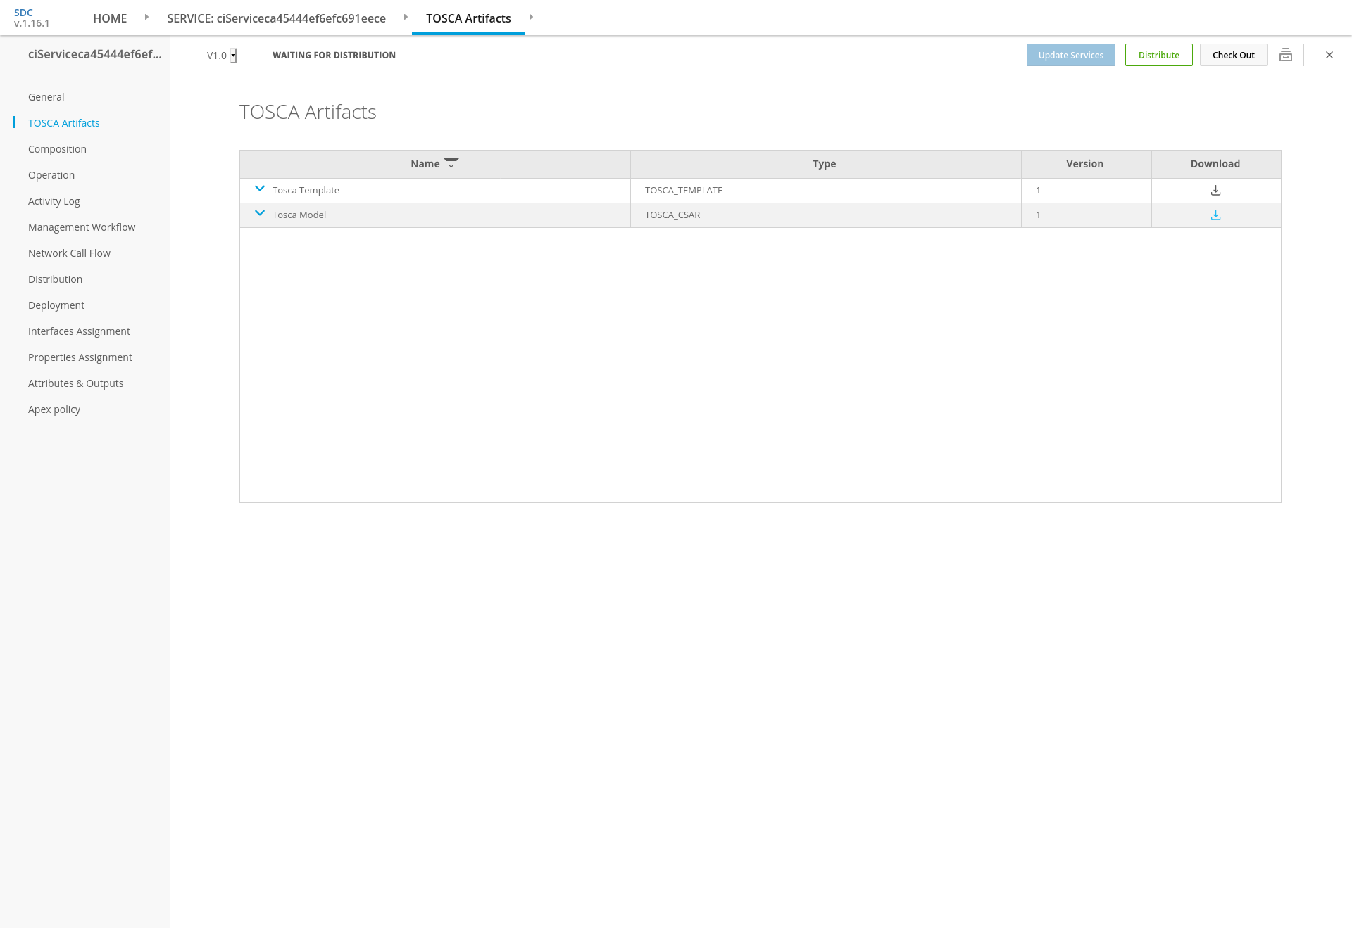The image size is (1352, 928).
Task: Go to HOME in the breadcrumb
Action: pos(110,18)
